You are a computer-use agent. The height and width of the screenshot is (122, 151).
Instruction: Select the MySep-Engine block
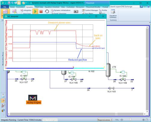coord(34,99)
